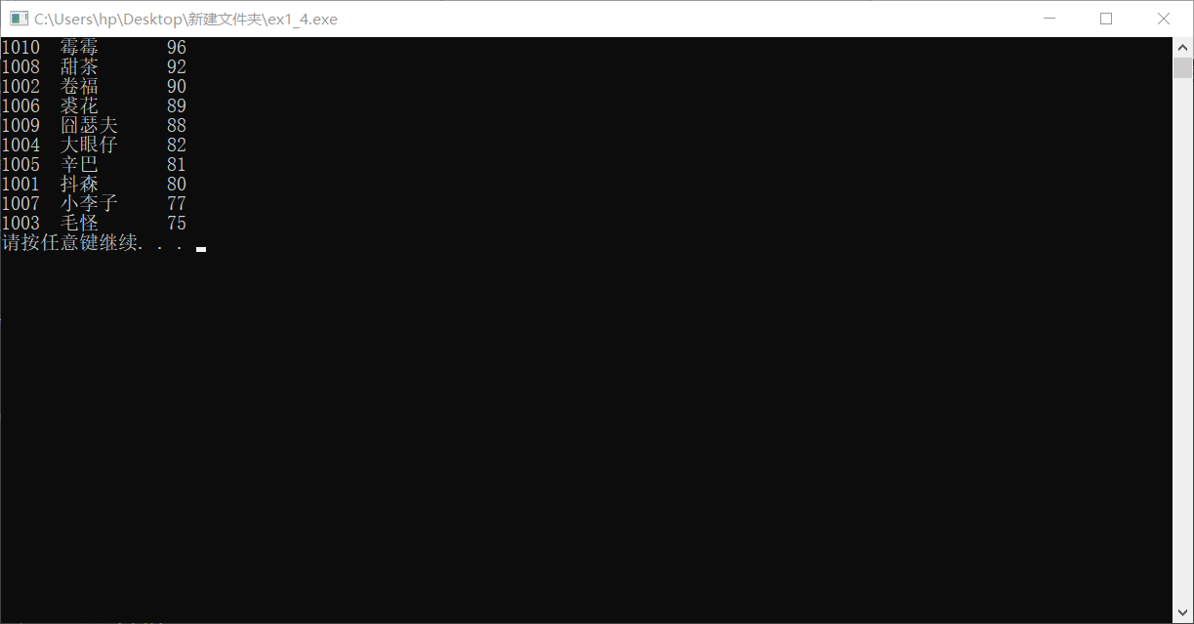The image size is (1194, 624).
Task: Click the score 82
Action: coord(177,145)
